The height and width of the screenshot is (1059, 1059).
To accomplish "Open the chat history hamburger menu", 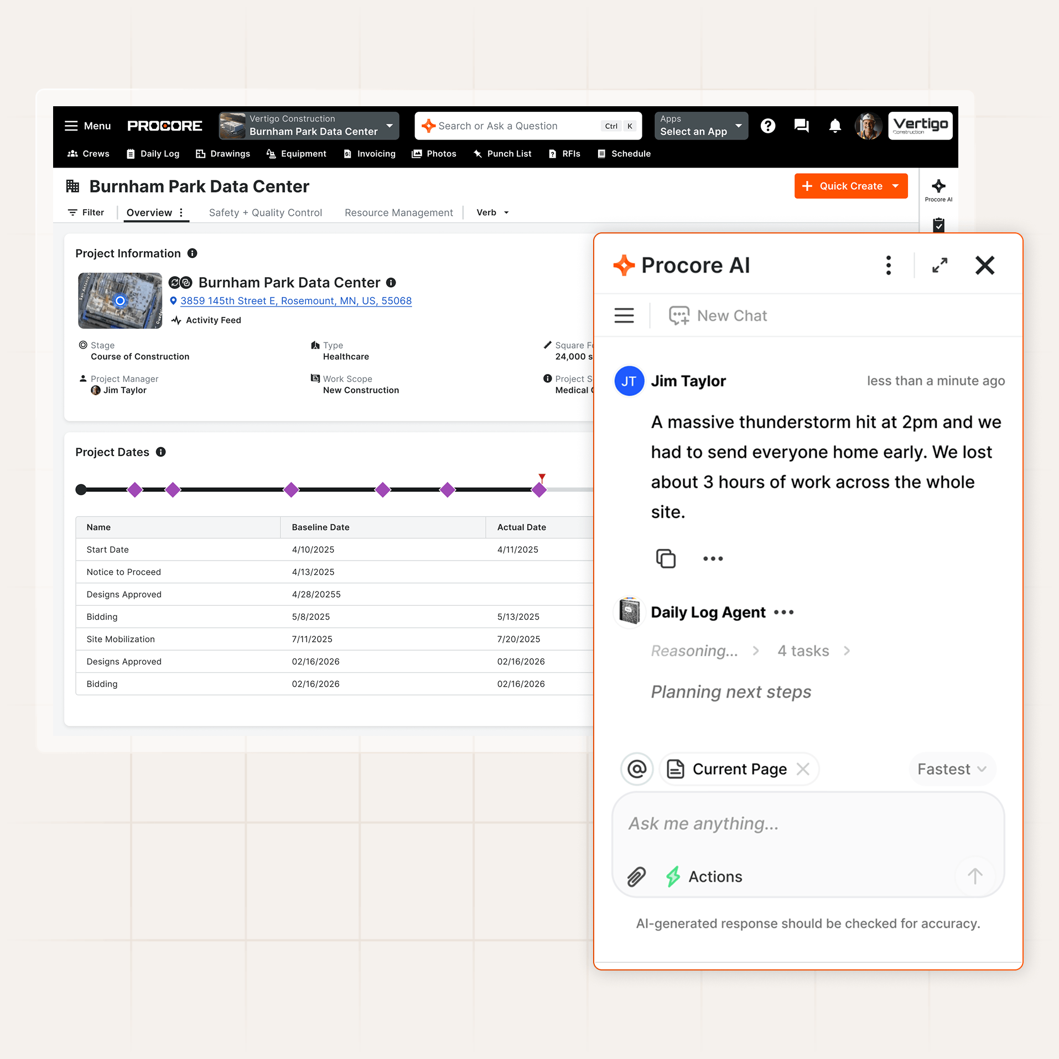I will [624, 315].
